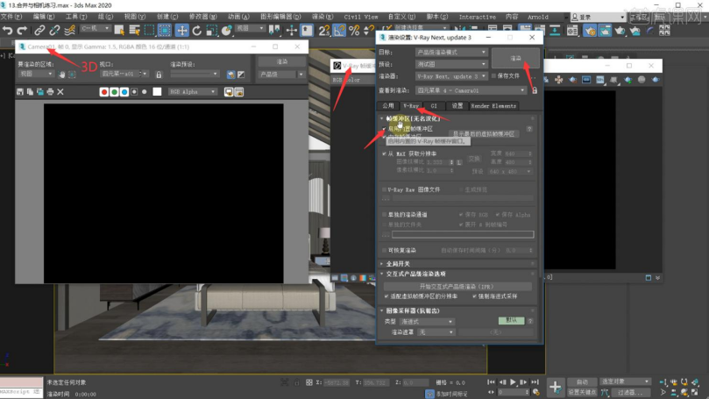Toggle enable built-in frame buffer checkbox
709x399 pixels.
385,129
